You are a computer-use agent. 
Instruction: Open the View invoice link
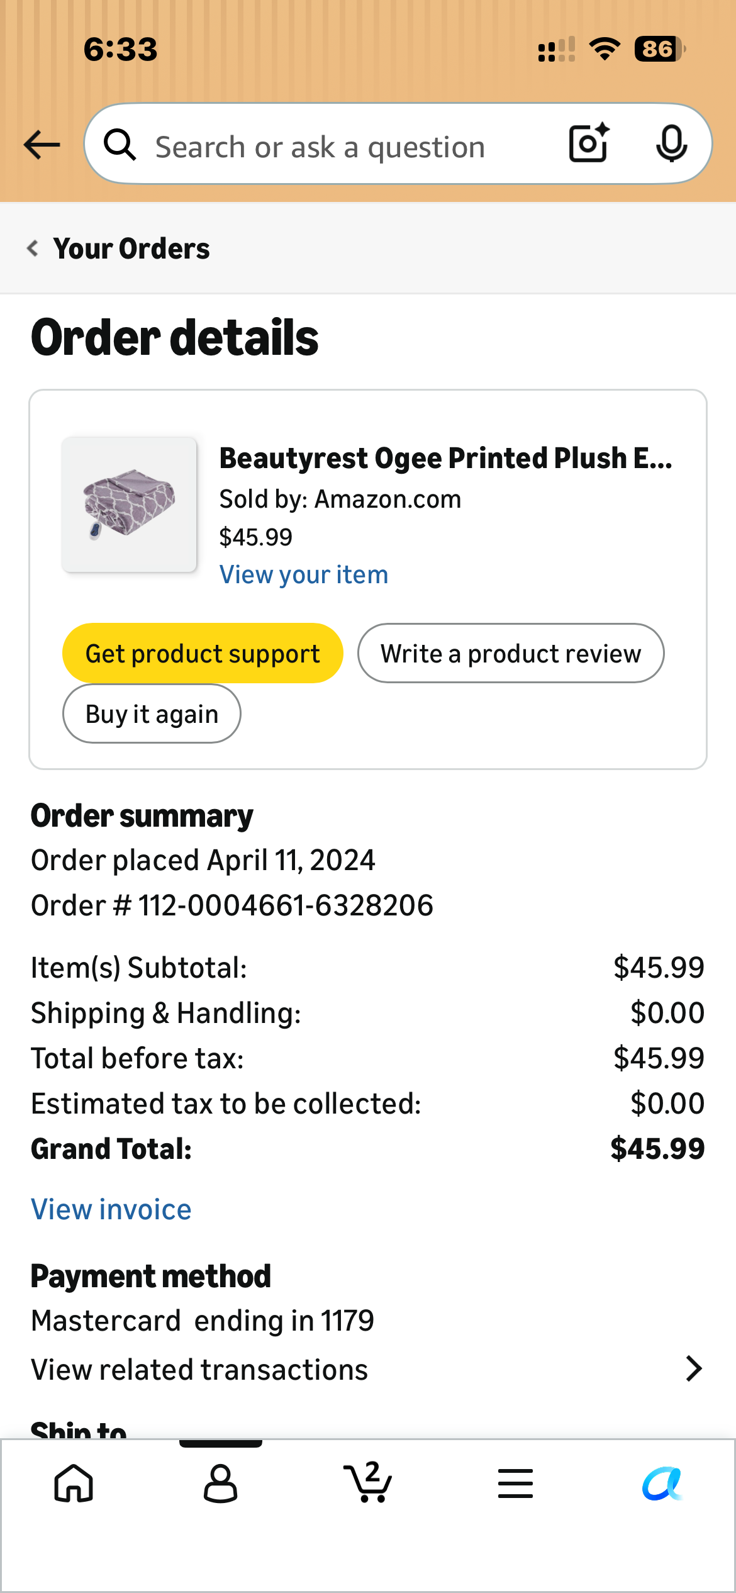tap(111, 1209)
